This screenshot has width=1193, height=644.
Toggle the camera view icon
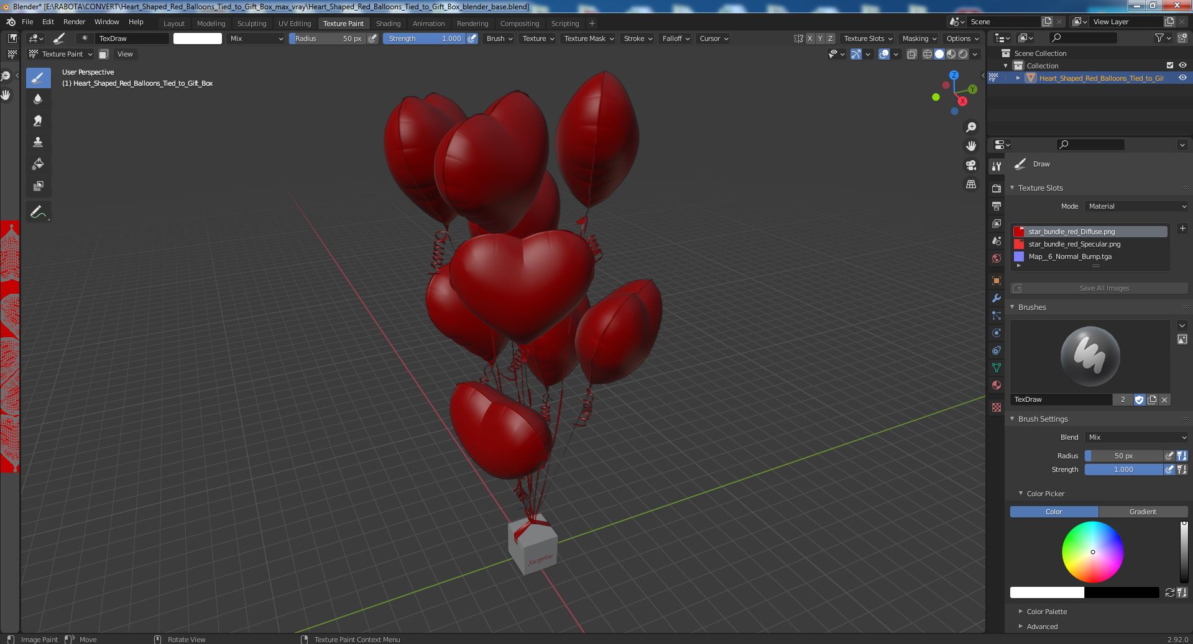point(970,165)
